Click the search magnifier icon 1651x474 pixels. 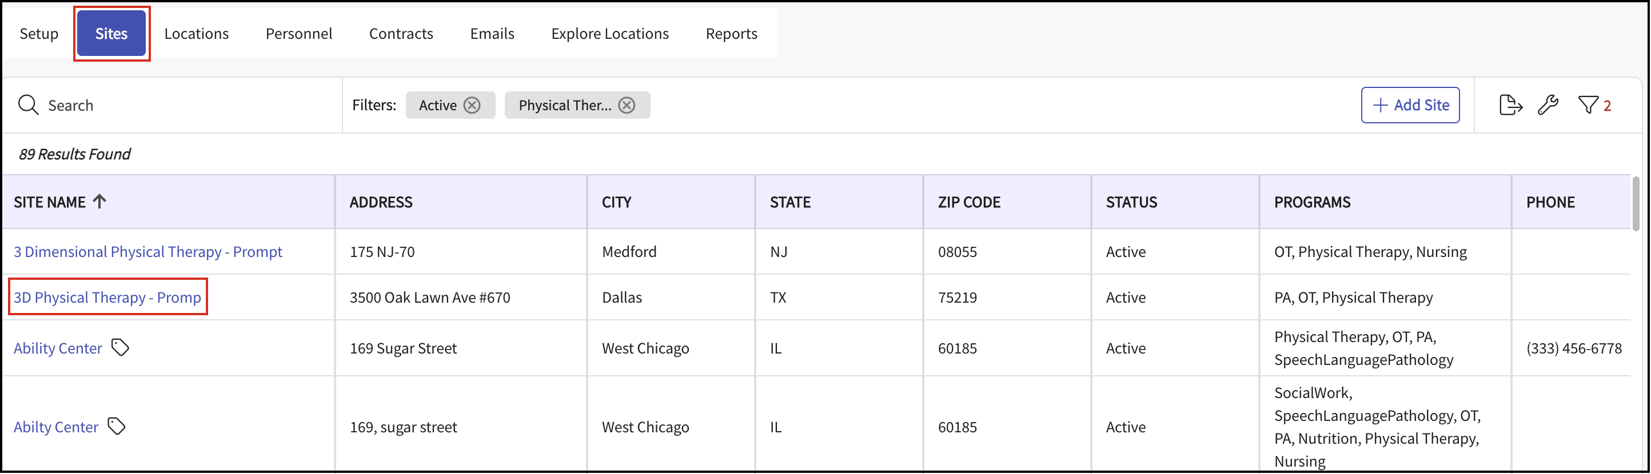[x=28, y=105]
